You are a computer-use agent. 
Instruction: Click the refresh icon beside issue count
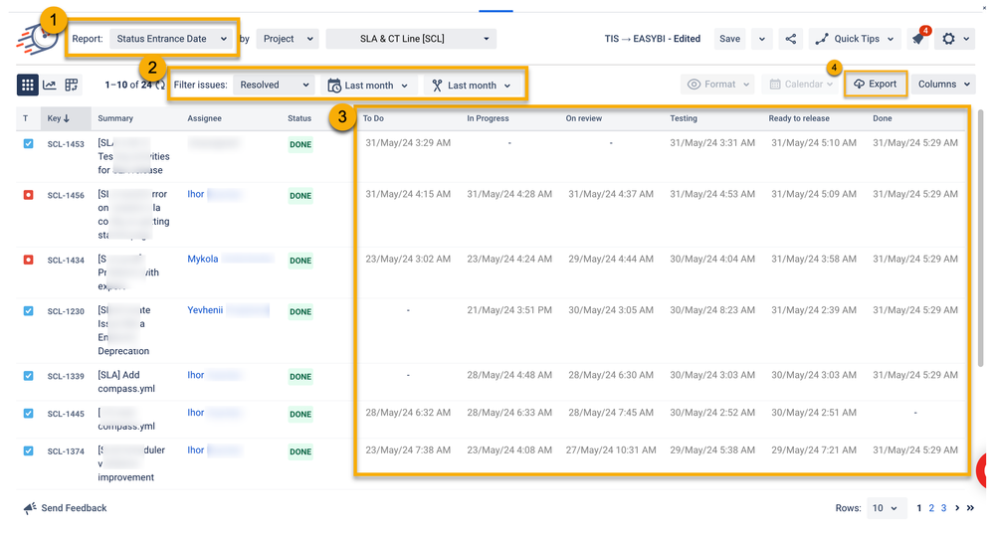(x=159, y=86)
